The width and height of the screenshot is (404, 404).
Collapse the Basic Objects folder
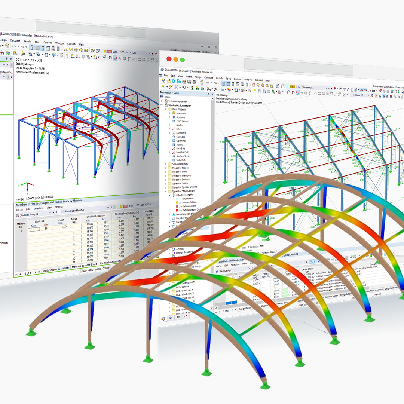(x=165, y=109)
